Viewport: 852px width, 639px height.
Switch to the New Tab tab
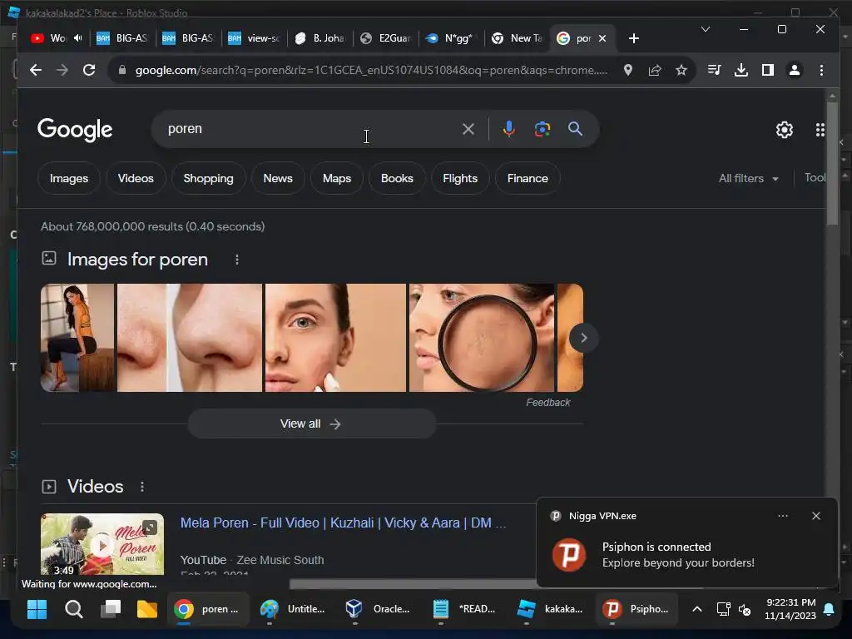518,38
